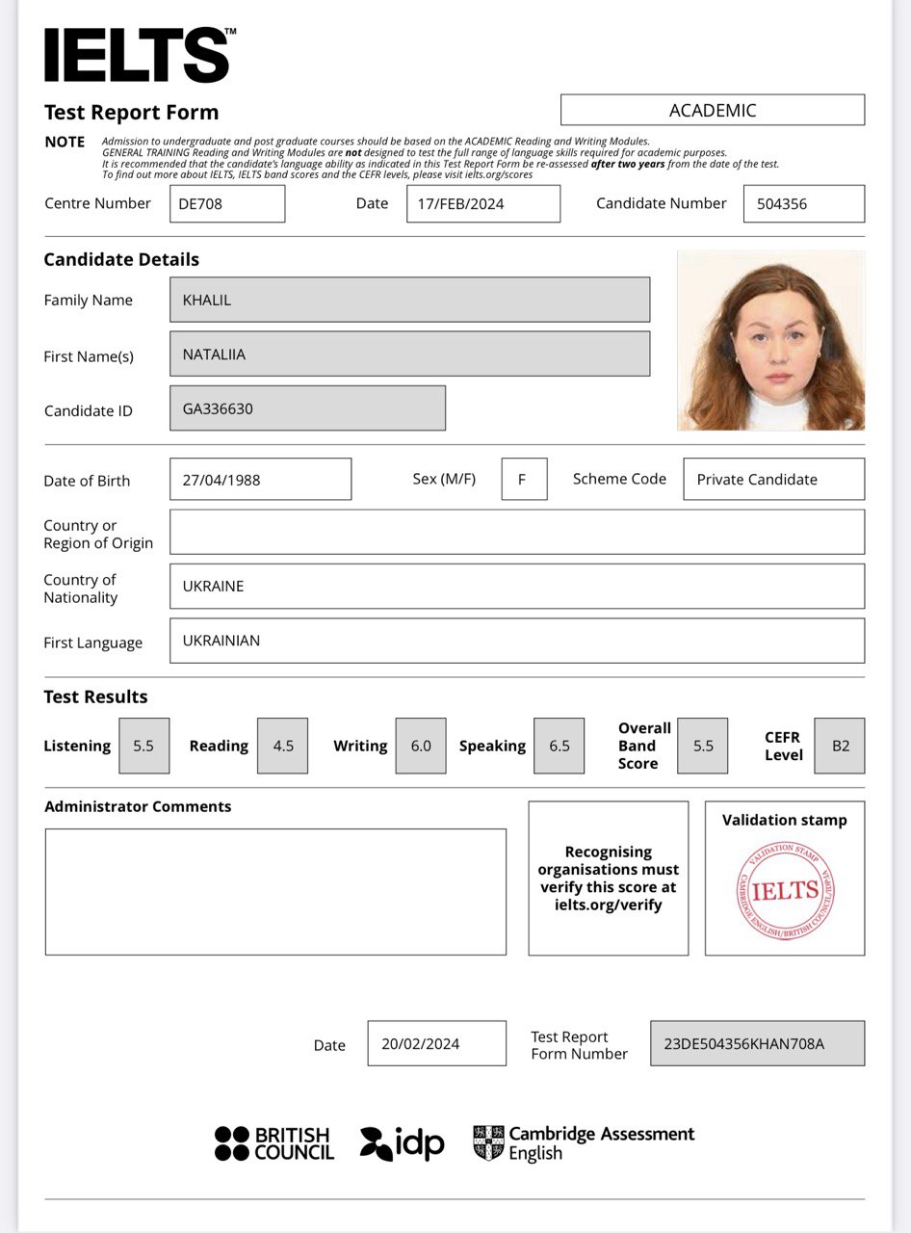The width and height of the screenshot is (911, 1233).
Task: Click the idp logo
Action: click(x=403, y=1143)
